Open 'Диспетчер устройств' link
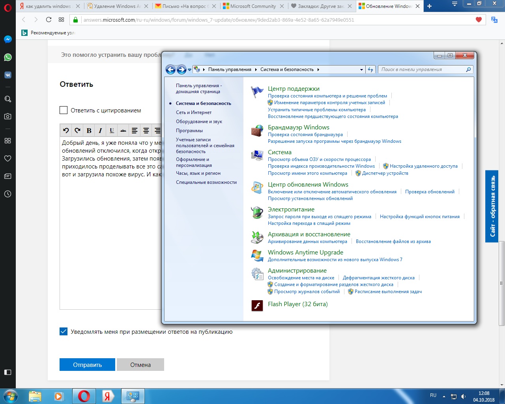This screenshot has height=404, width=505. 385,173
